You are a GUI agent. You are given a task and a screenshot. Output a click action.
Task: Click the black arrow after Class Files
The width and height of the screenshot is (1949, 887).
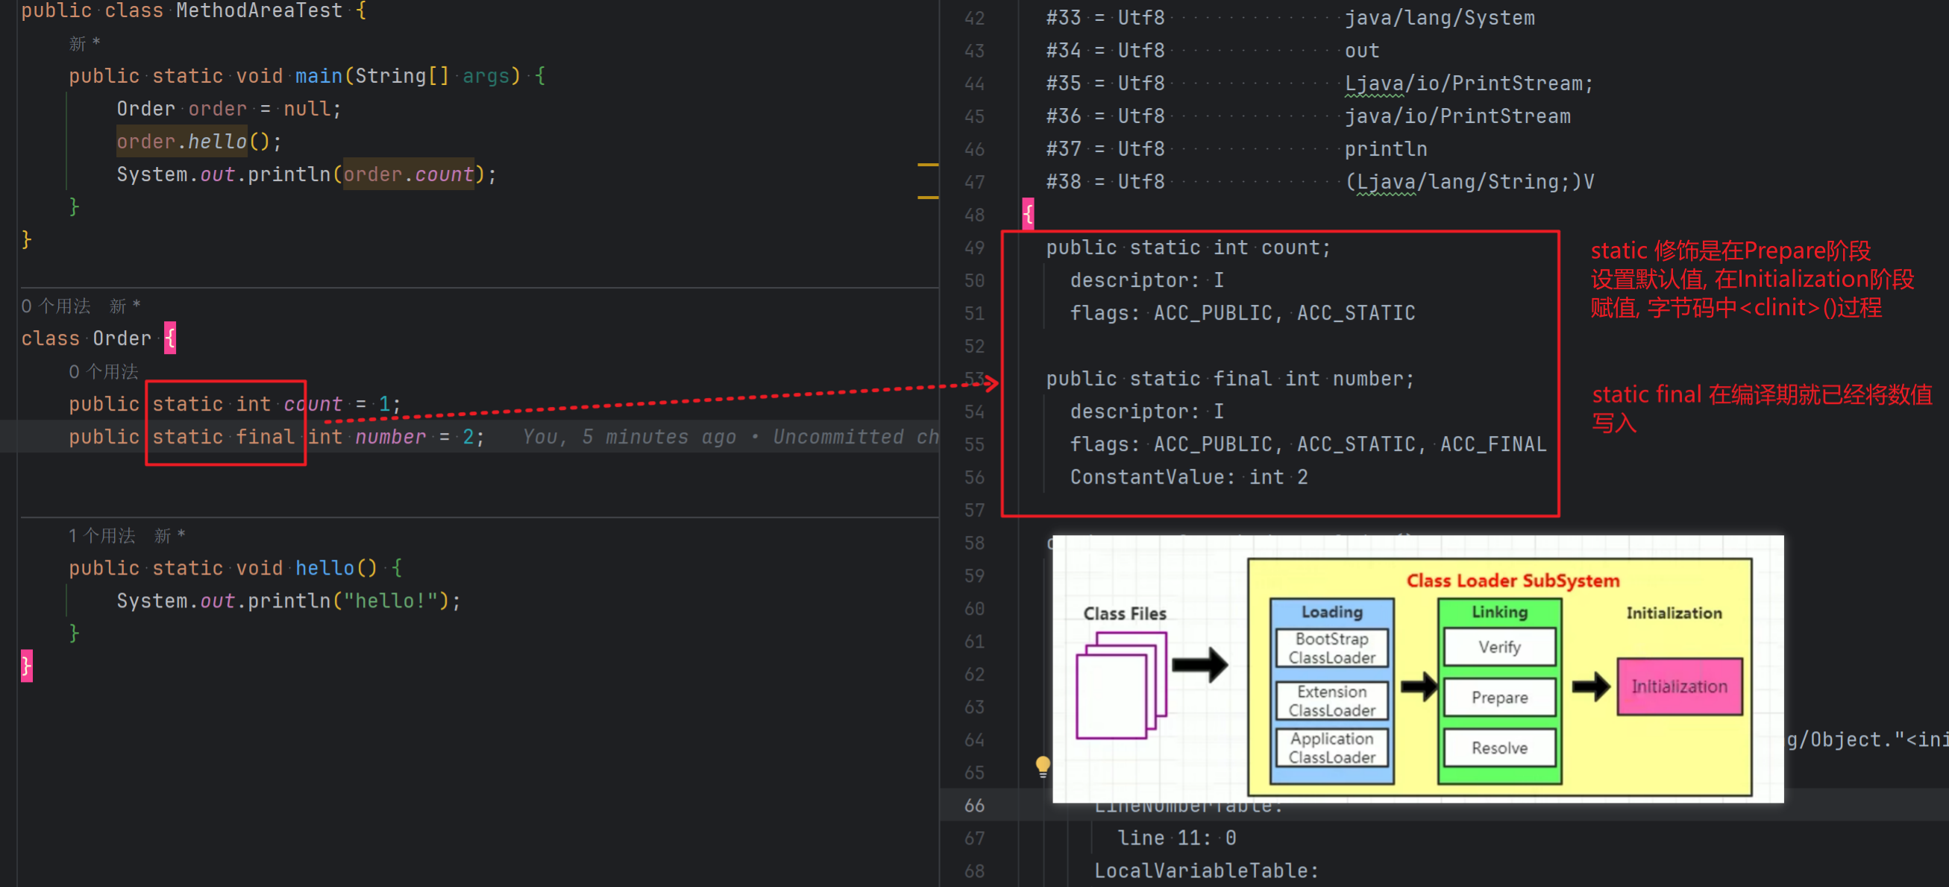[1201, 665]
